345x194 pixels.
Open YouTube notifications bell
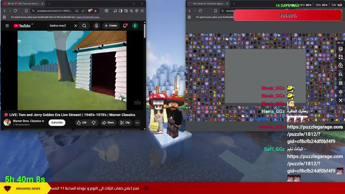[125, 26]
